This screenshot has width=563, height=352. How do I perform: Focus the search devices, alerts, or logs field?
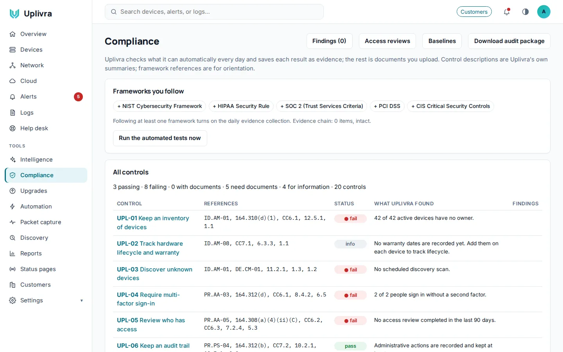click(x=214, y=12)
